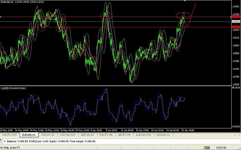This screenshot has height=150, width=241.
Task: Click the Equity: 5 000.00 value
Action: click(x=59, y=141)
